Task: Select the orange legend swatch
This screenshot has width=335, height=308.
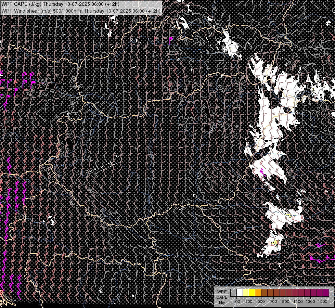Action: pyautogui.click(x=258, y=293)
